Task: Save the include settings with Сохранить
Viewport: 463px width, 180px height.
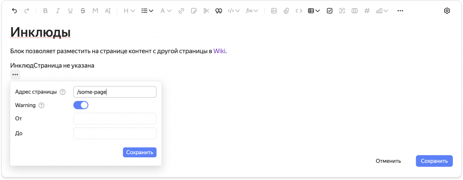Action: tap(139, 152)
